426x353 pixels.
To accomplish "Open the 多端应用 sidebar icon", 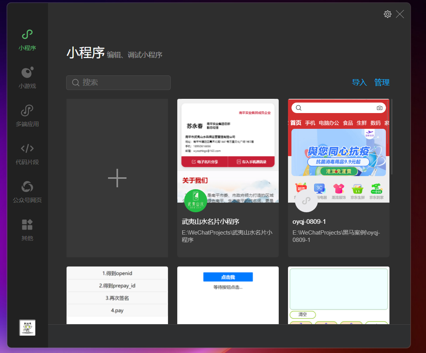I will pos(27,115).
